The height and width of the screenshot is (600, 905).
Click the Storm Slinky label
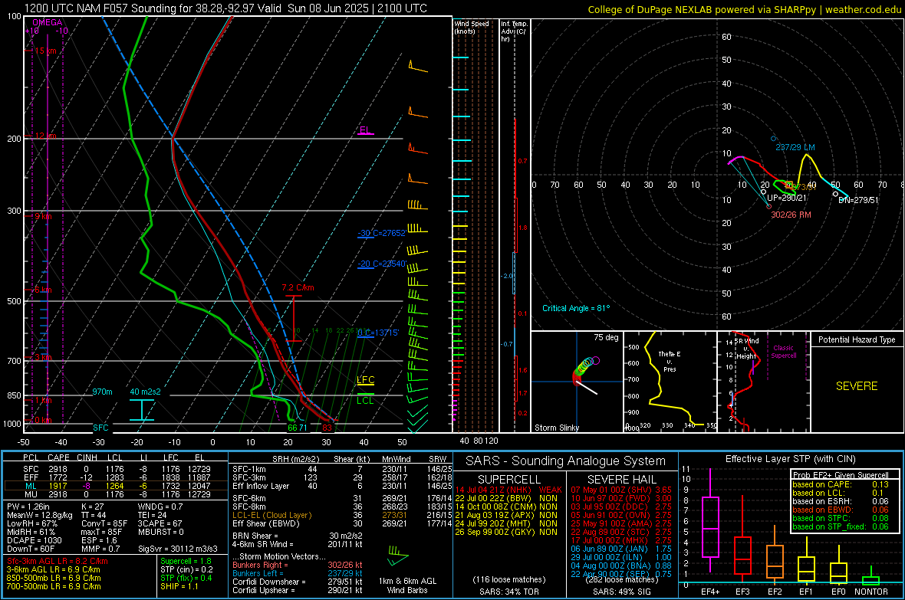pyautogui.click(x=557, y=428)
